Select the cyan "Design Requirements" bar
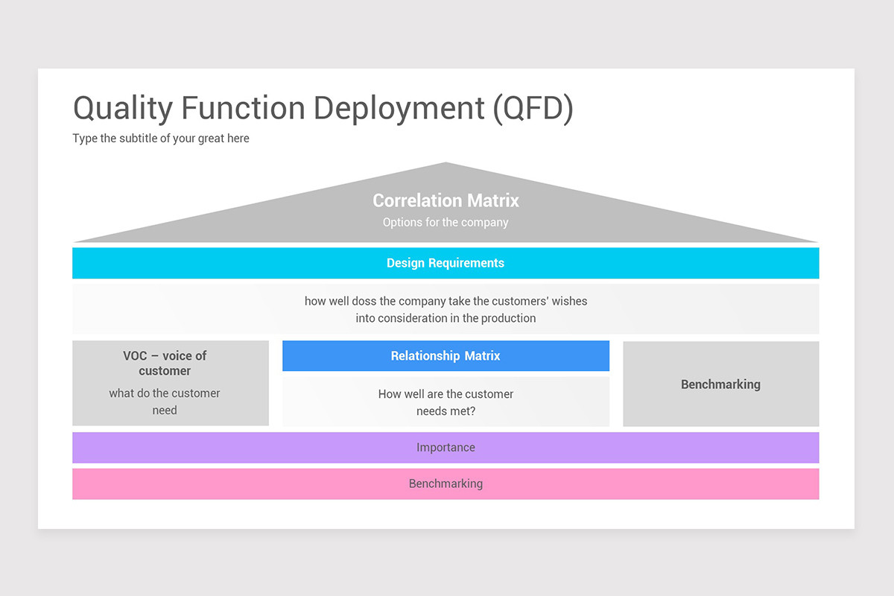Screen dimensions: 894x596 point(446,263)
